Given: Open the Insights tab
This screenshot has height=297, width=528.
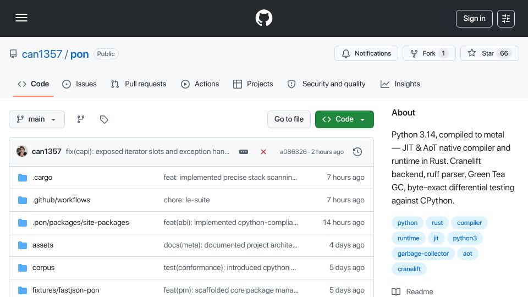Looking at the screenshot, I should click(400, 84).
